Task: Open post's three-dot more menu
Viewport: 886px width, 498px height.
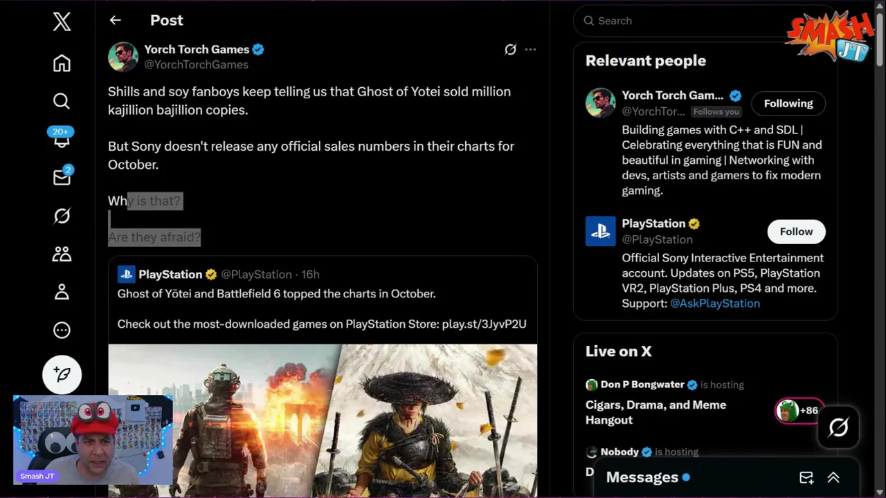Action: pos(530,49)
